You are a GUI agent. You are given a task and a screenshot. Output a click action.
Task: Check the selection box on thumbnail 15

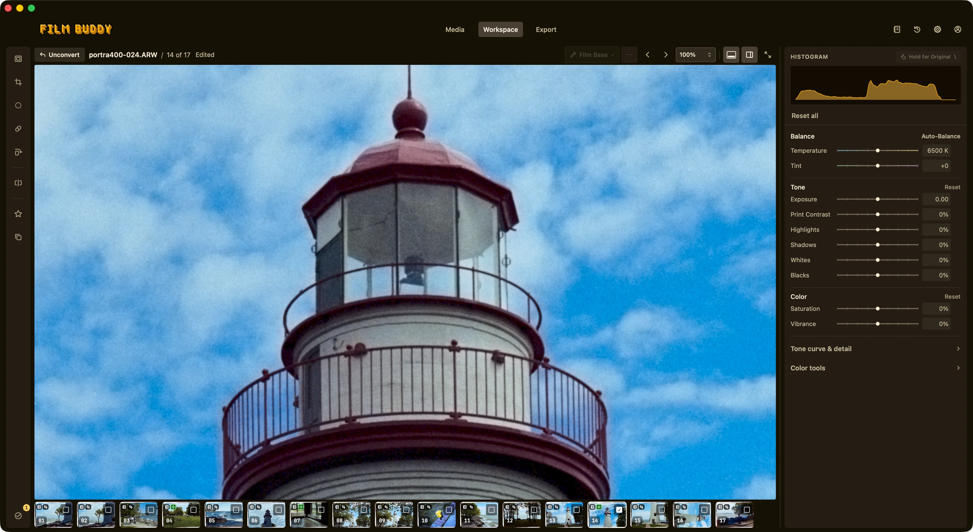[662, 510]
